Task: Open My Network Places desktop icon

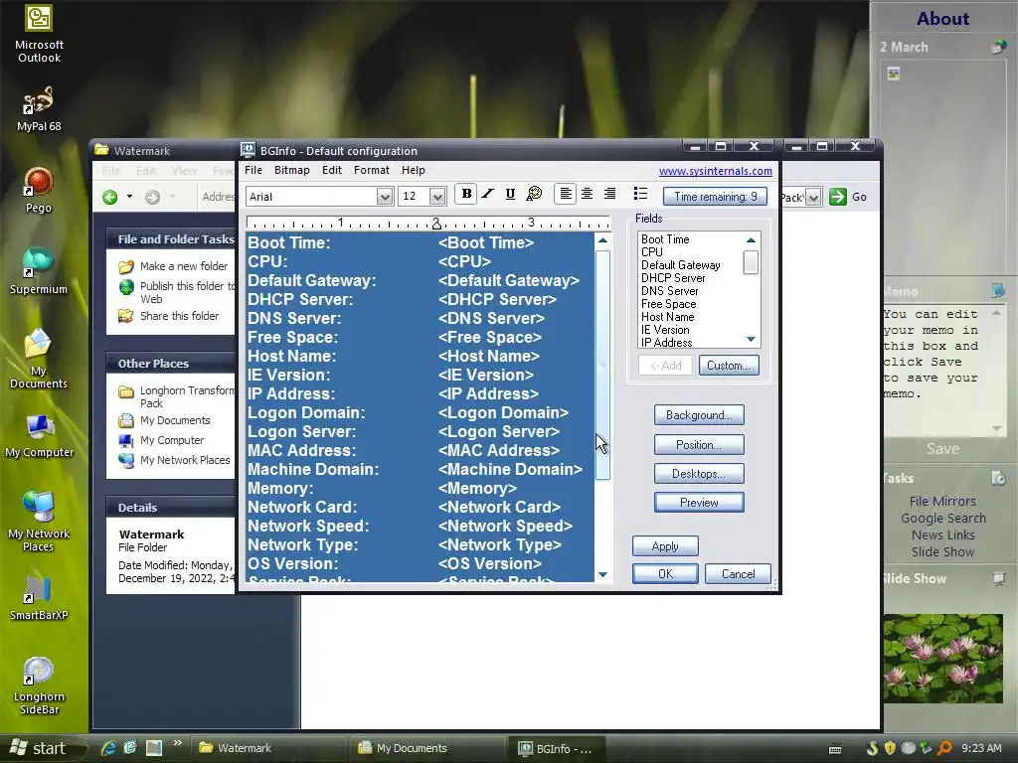Action: 39,523
